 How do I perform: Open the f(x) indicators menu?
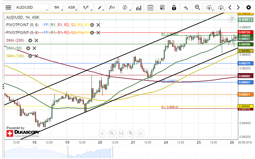click(112, 7)
